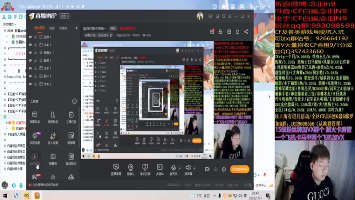Toggle the microphone icon in background window bottom-left
355x200 pixels.
coord(21,185)
